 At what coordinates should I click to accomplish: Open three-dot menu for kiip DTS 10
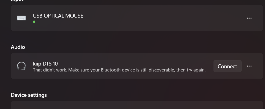[x=249, y=66]
